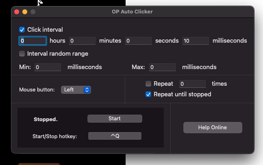The height and width of the screenshot is (165, 263).
Task: Set the Repeat times number field
Action: 192,84
